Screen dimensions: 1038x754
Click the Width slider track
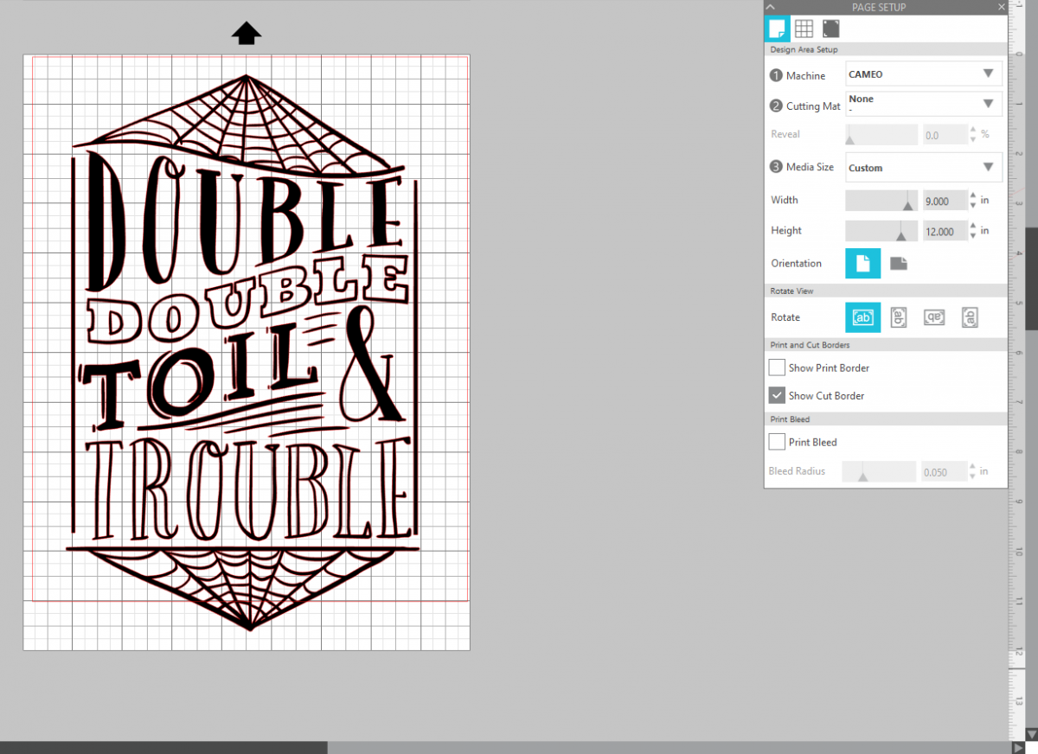[x=881, y=201]
